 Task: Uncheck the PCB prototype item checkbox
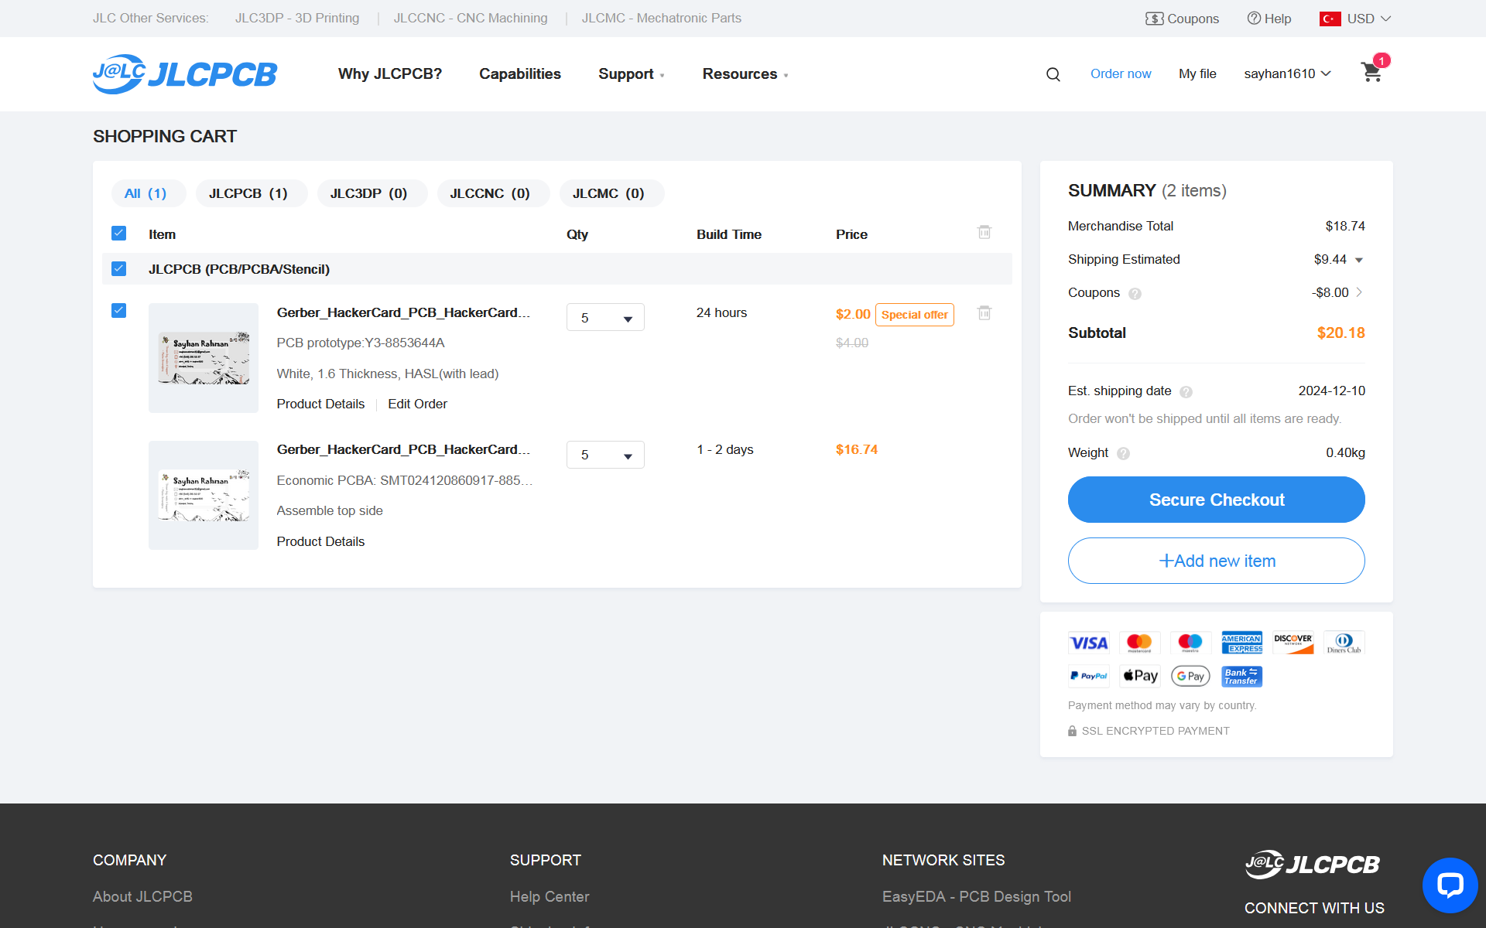(118, 310)
